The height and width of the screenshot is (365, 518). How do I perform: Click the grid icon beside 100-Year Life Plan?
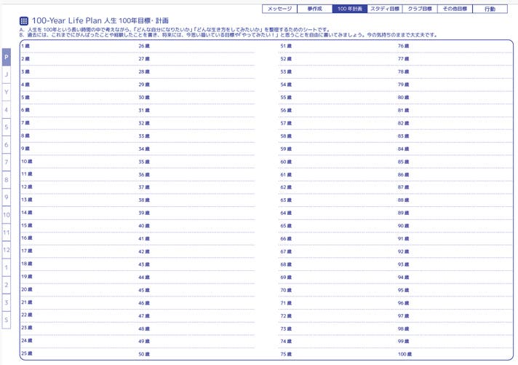[23, 21]
